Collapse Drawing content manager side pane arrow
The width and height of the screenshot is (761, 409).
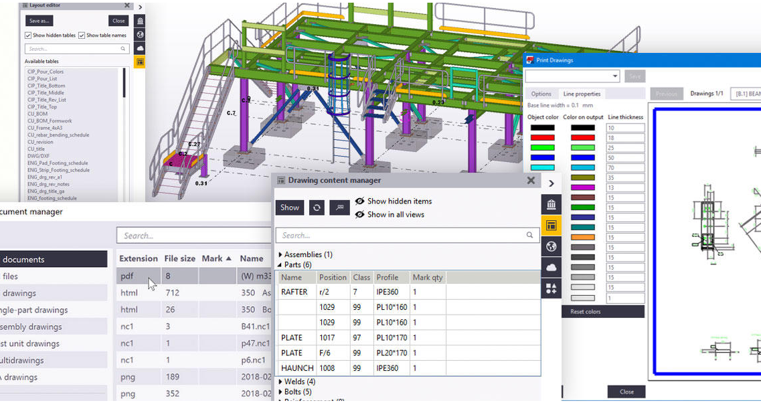coord(552,183)
